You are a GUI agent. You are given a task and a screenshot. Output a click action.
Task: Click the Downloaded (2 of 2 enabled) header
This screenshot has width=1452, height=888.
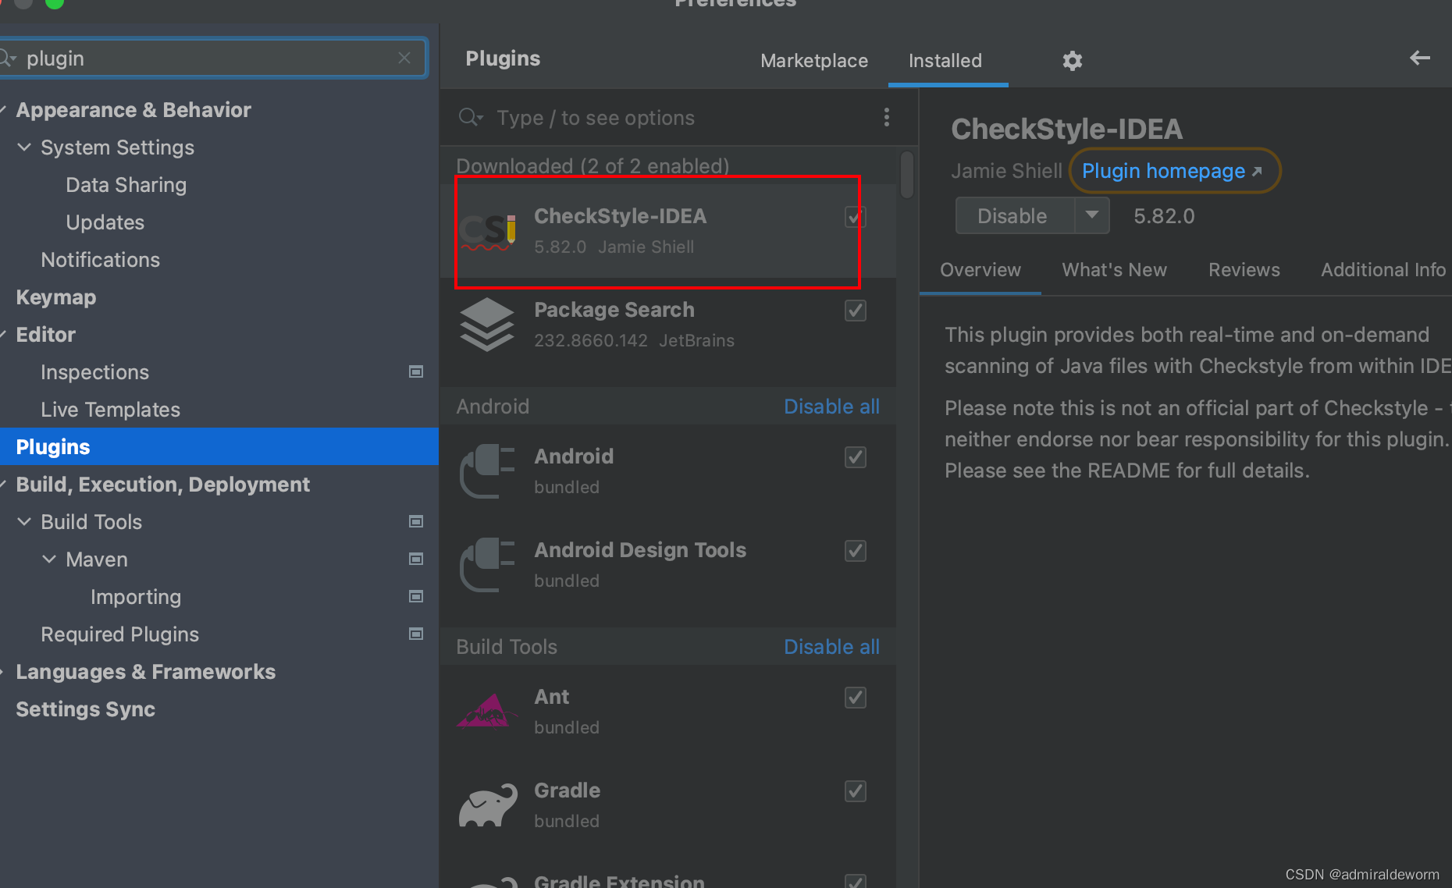click(593, 166)
